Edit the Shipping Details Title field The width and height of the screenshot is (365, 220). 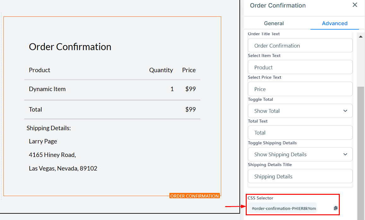(x=300, y=177)
